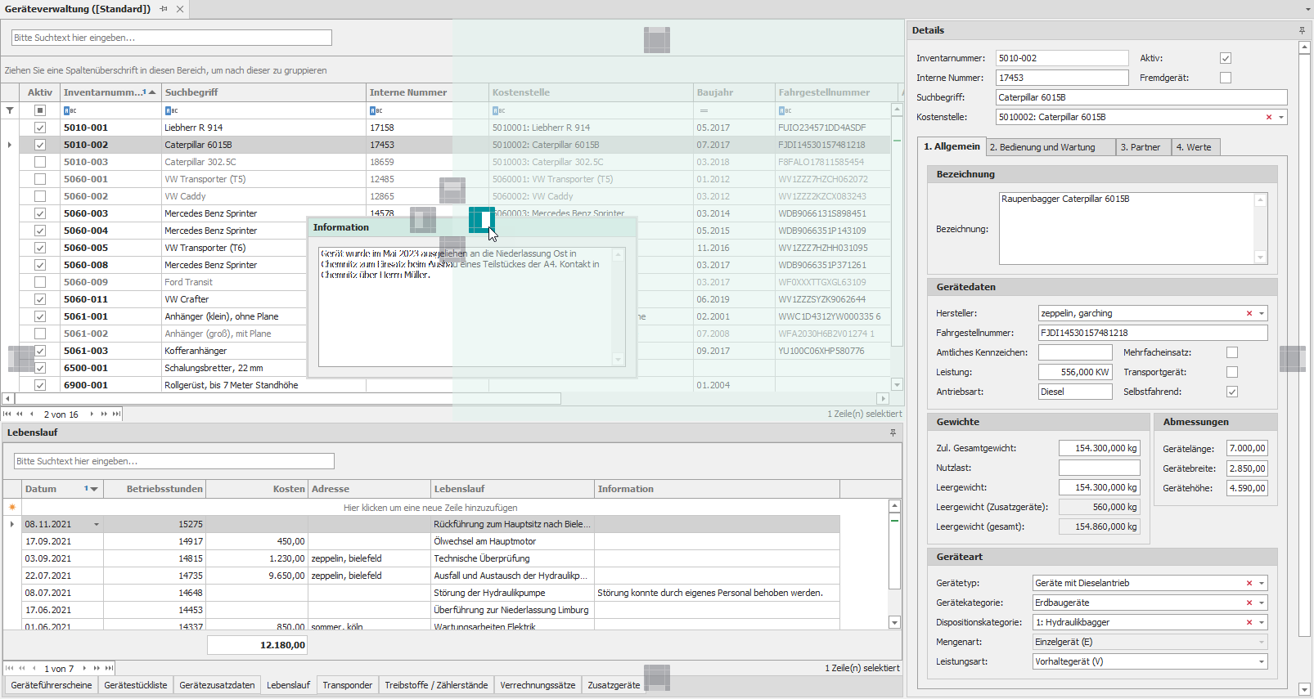
Task: Expand the Leistungsart dropdown list
Action: [x=1262, y=661]
